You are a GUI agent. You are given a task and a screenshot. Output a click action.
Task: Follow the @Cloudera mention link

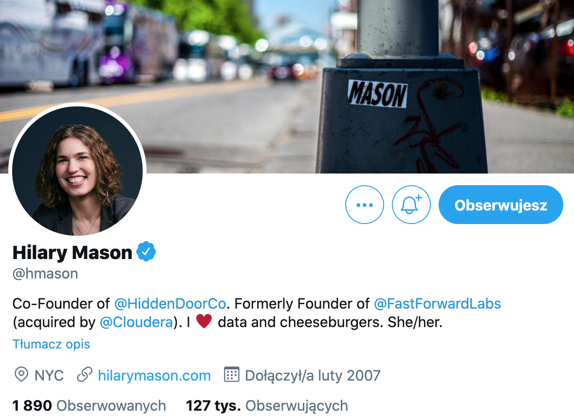click(x=136, y=322)
